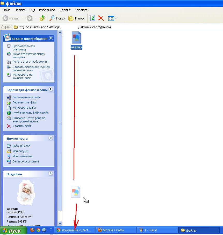Click Заказ отпечатков через Интернет link
Screen dimensions: 223x235
pyautogui.click(x=28, y=55)
